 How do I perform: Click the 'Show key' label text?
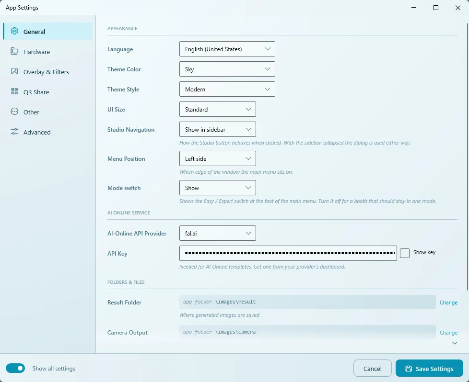[424, 252]
